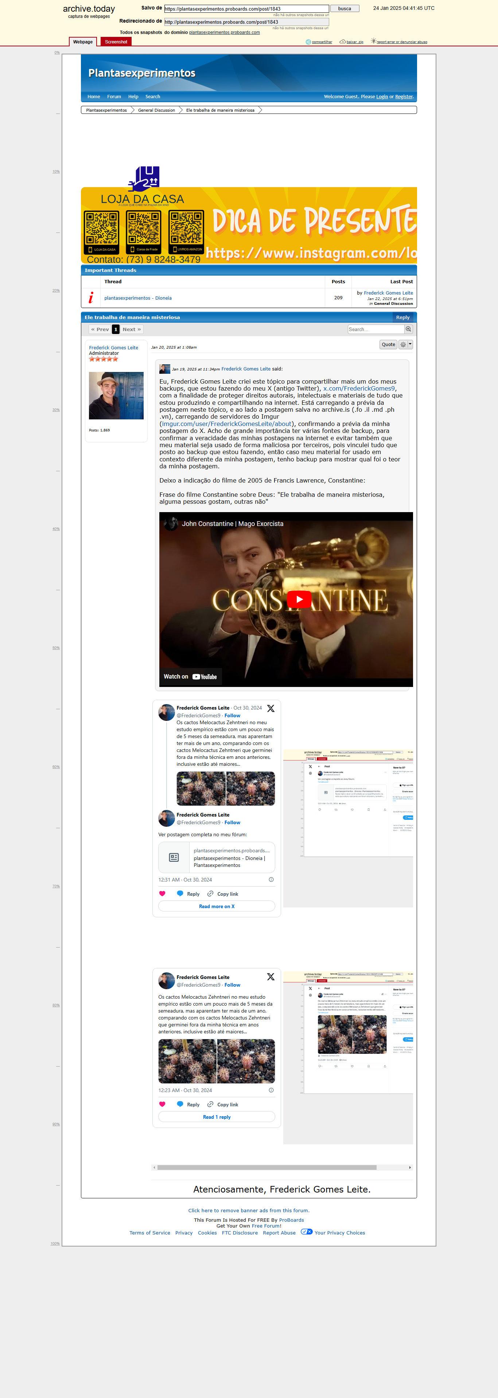This screenshot has height=1398, width=498.
Task: Click imgur.com user about link in post
Action: (x=226, y=424)
